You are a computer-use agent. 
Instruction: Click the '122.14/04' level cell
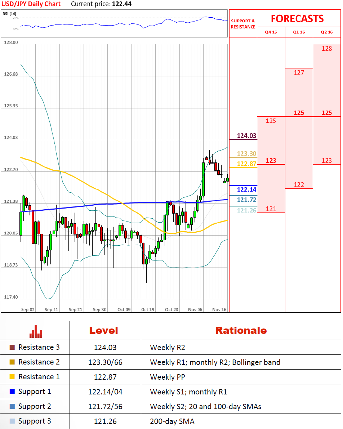pyautogui.click(x=106, y=392)
